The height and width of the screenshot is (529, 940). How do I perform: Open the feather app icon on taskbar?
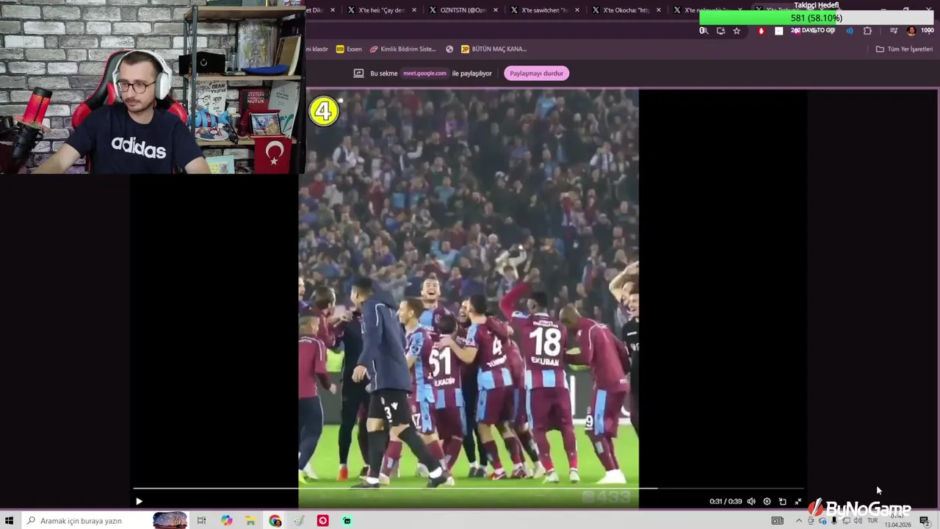[299, 521]
